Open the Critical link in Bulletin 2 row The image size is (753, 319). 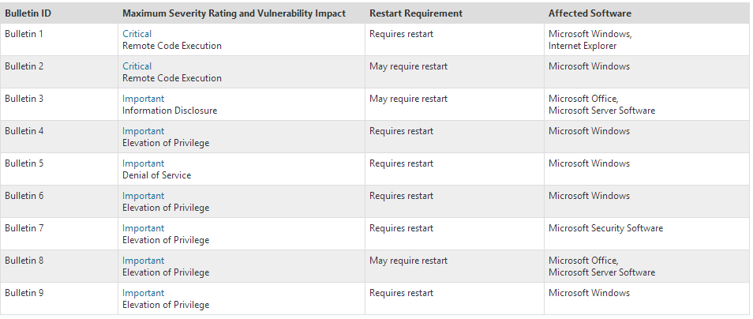[137, 66]
